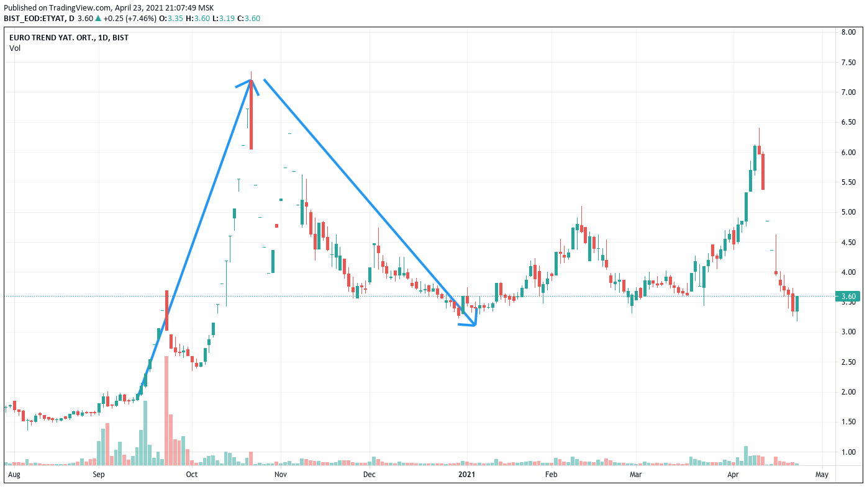Viewport: 867px width, 487px height.
Task: Click the L:3.19 low value in header
Action: click(x=224, y=18)
